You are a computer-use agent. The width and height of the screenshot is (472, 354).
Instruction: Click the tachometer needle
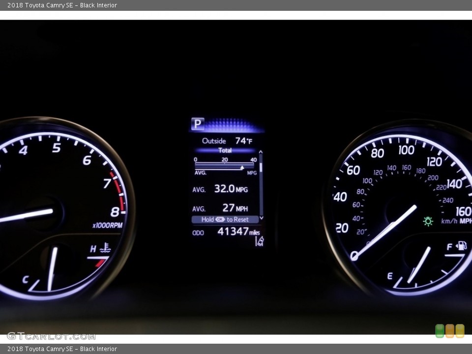click(x=26, y=215)
